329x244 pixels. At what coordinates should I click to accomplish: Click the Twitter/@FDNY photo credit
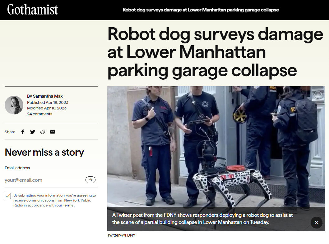coord(121,235)
